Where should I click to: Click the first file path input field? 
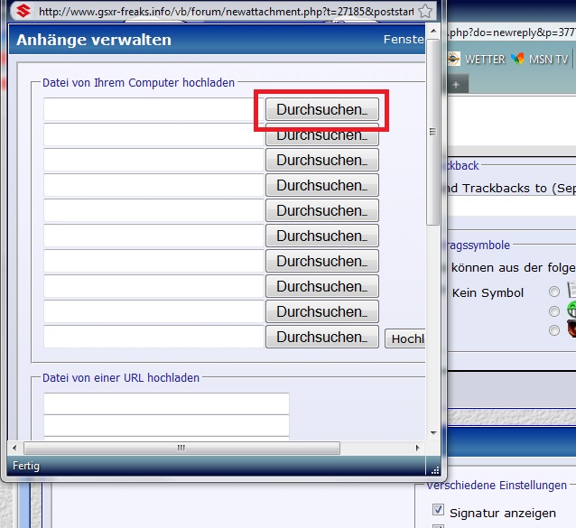pos(153,109)
